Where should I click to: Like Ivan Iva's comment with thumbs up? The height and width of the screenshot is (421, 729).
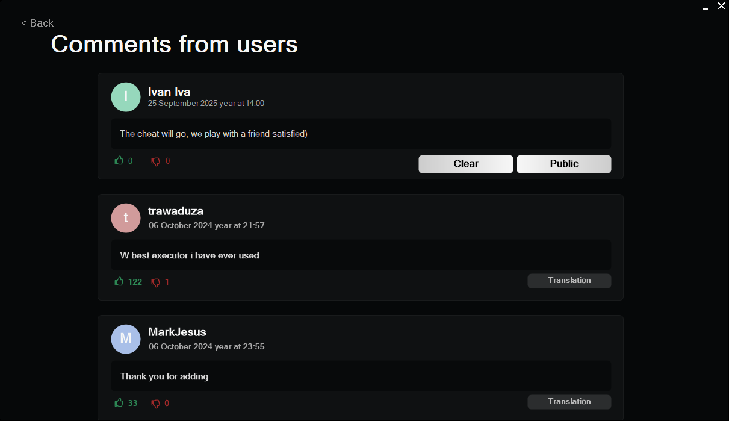pyautogui.click(x=119, y=161)
